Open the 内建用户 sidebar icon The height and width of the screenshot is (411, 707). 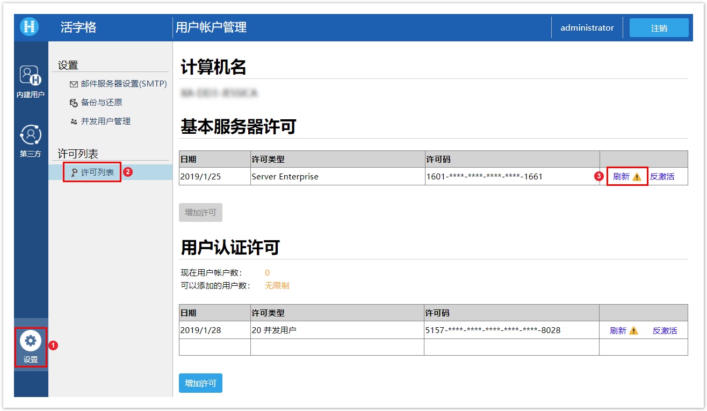point(31,76)
